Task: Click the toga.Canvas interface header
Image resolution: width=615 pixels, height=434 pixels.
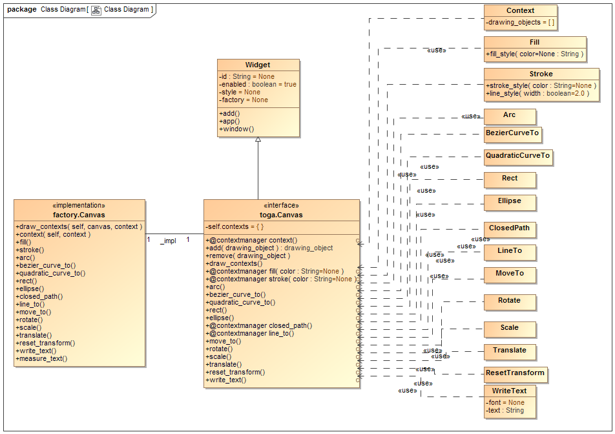Action: [x=281, y=215]
